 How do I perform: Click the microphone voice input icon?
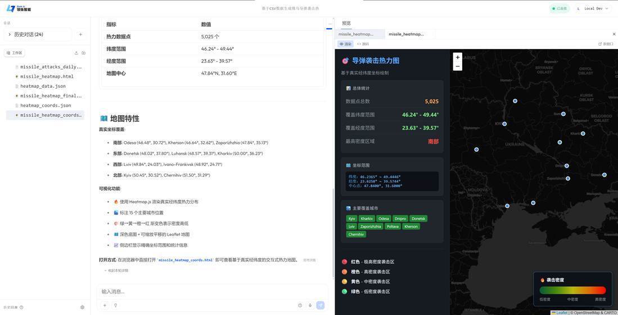[310, 305]
